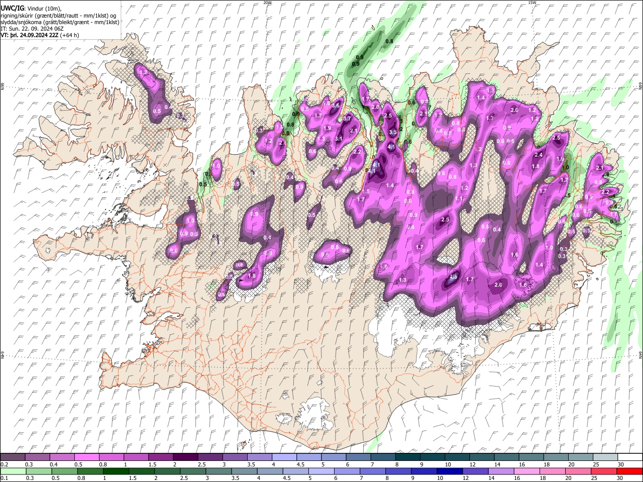
Task: Click the '3.7' precipitation value on the map
Action: (x=347, y=118)
